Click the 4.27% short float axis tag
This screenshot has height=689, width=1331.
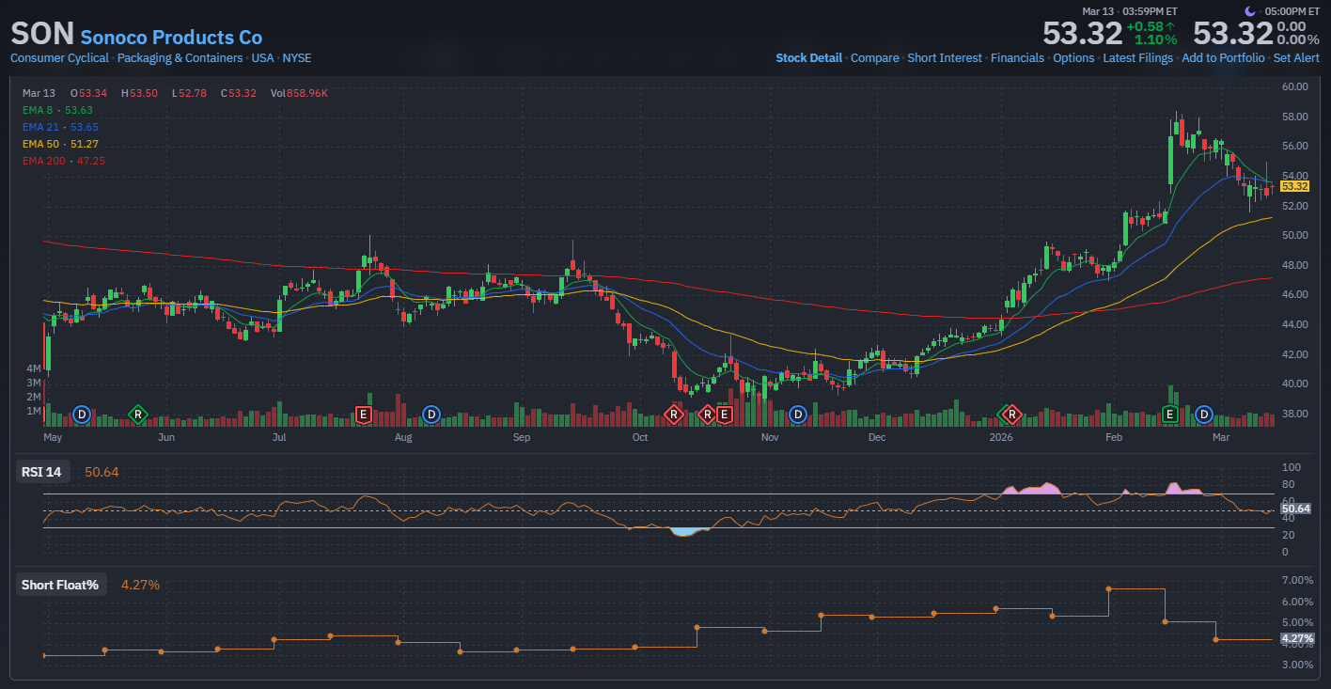[1297, 639]
